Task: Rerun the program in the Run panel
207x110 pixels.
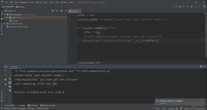Action: 5,71
